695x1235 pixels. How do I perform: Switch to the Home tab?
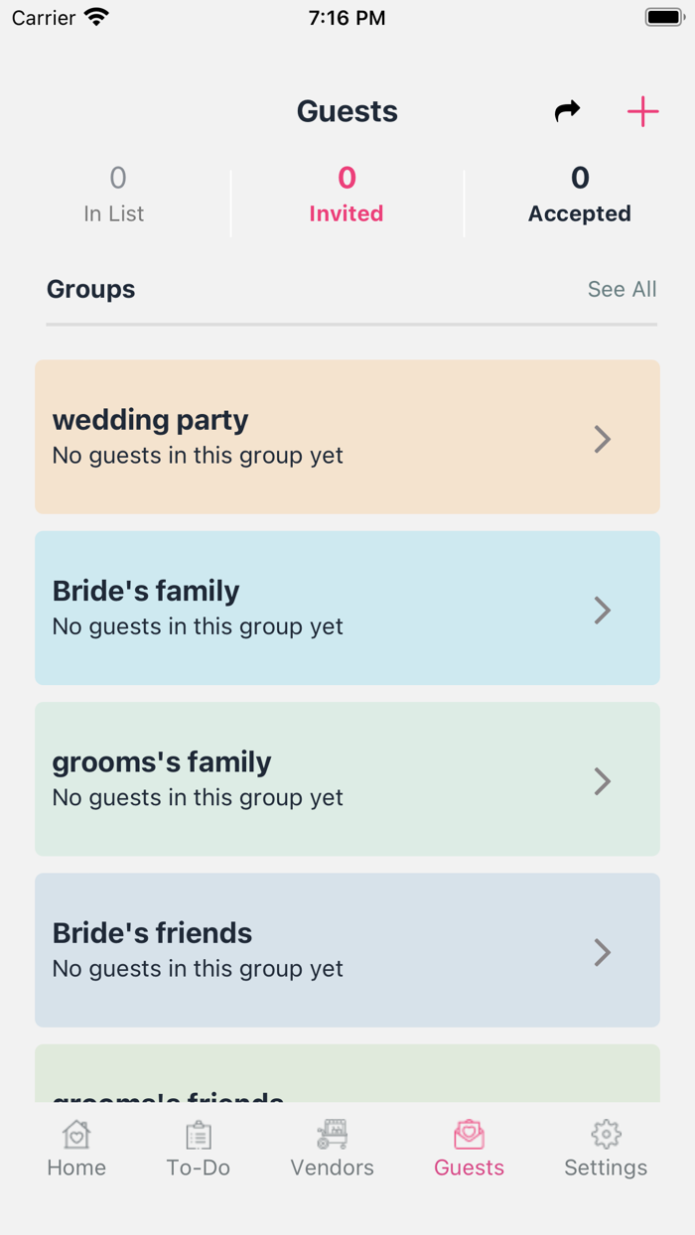coord(75,1150)
